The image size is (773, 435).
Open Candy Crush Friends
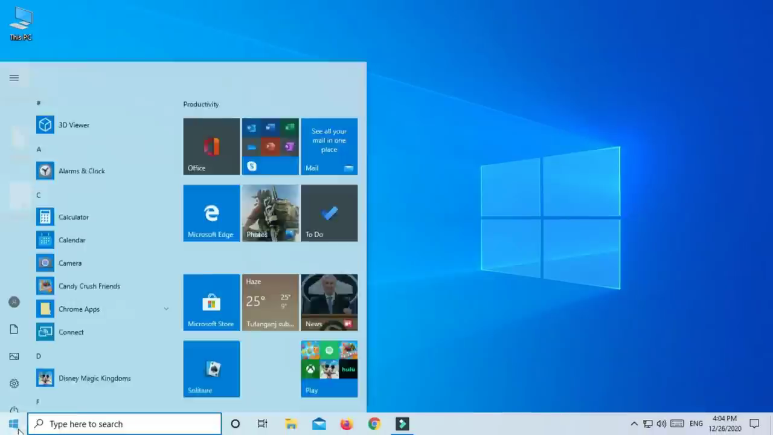[x=89, y=286]
